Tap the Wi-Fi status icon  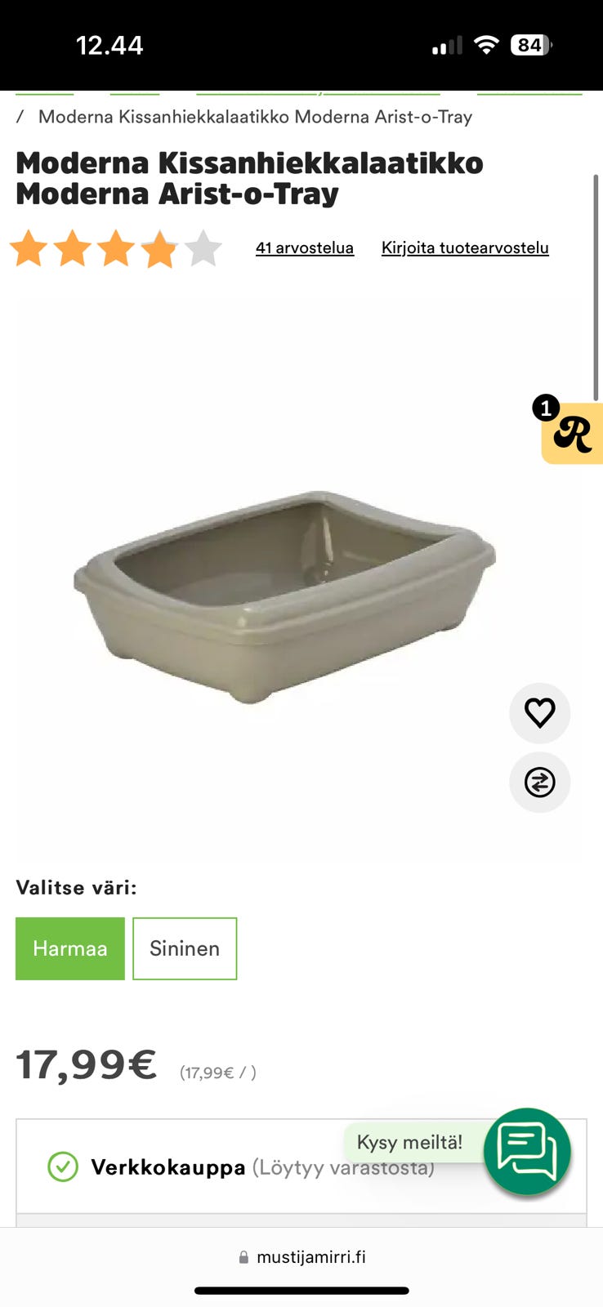[x=486, y=45]
